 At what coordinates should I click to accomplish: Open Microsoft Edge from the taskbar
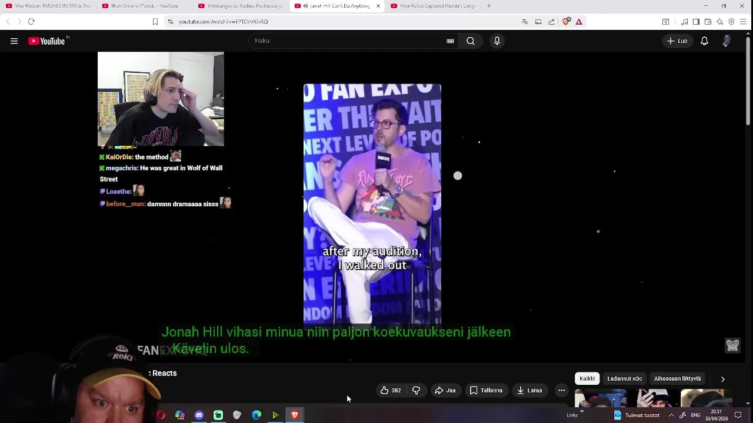256,415
